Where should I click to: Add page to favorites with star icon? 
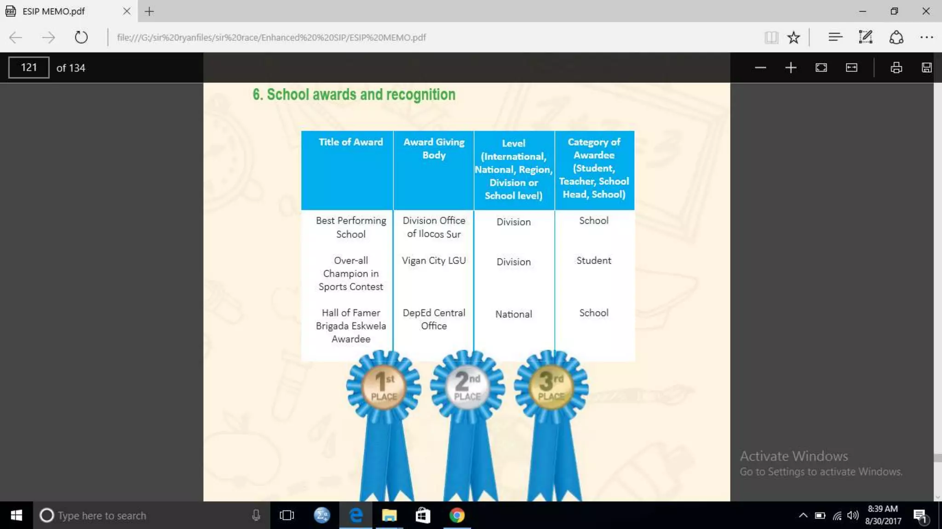pos(793,37)
